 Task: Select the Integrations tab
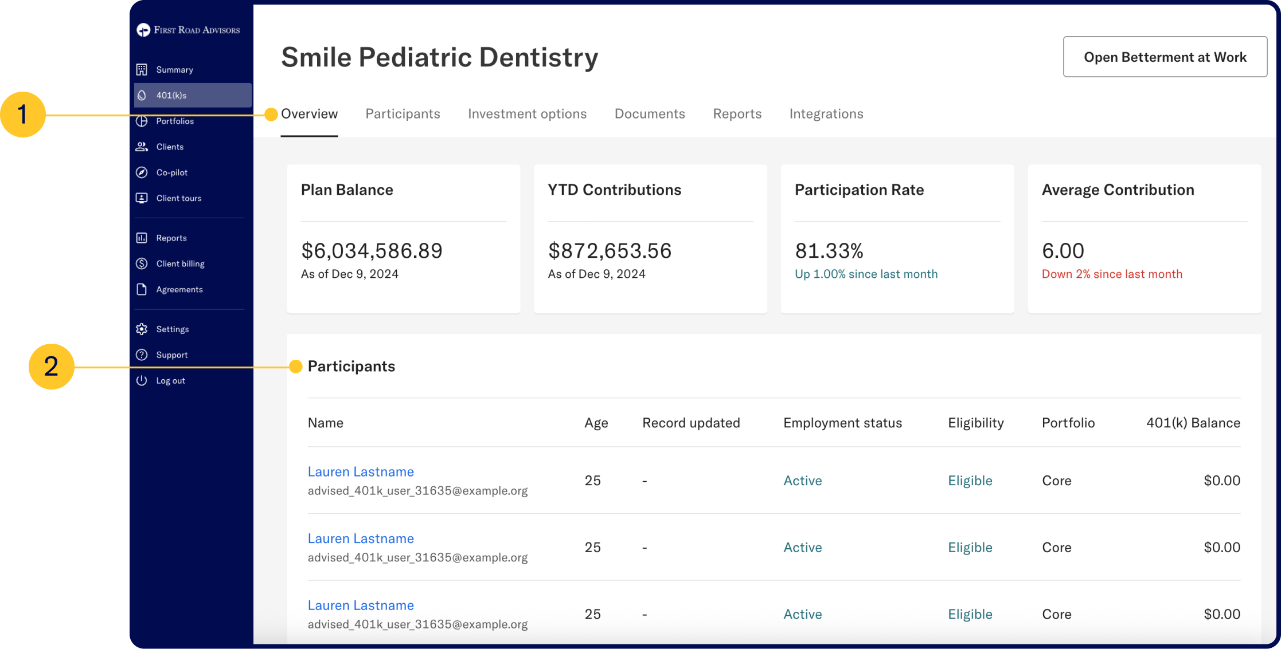click(x=826, y=114)
